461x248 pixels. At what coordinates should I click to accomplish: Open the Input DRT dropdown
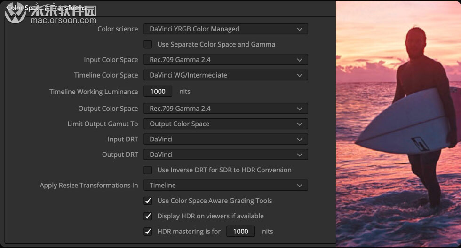(x=226, y=139)
